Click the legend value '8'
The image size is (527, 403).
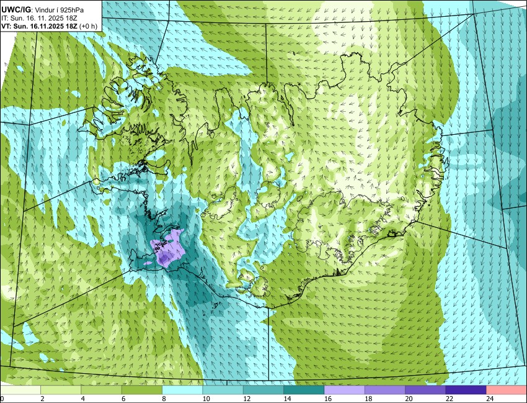(164, 399)
